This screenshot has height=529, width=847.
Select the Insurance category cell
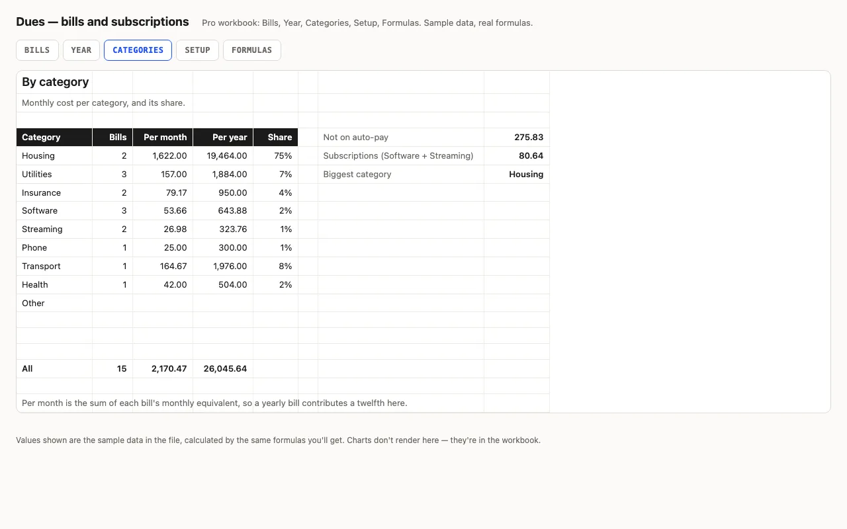(x=54, y=193)
